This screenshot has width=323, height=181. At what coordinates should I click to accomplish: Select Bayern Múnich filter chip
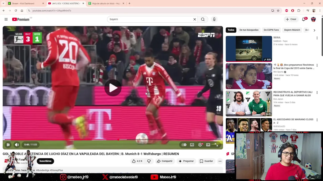[292, 30]
